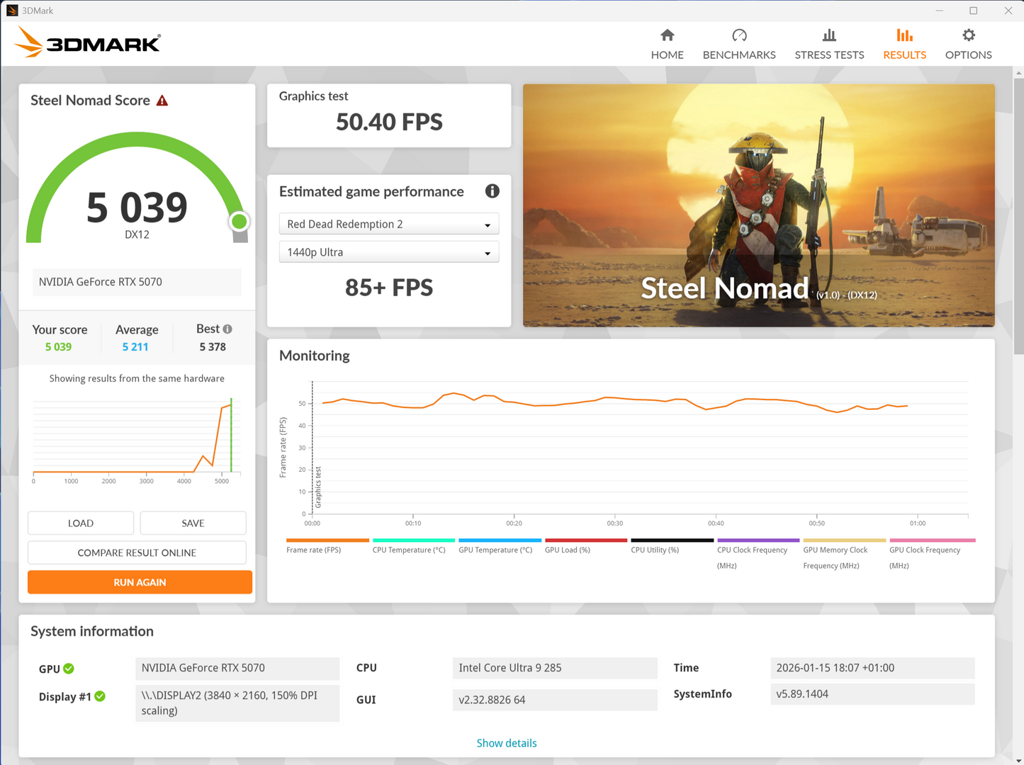Expand Show details in System information
Viewport: 1024px width, 765px height.
(506, 742)
